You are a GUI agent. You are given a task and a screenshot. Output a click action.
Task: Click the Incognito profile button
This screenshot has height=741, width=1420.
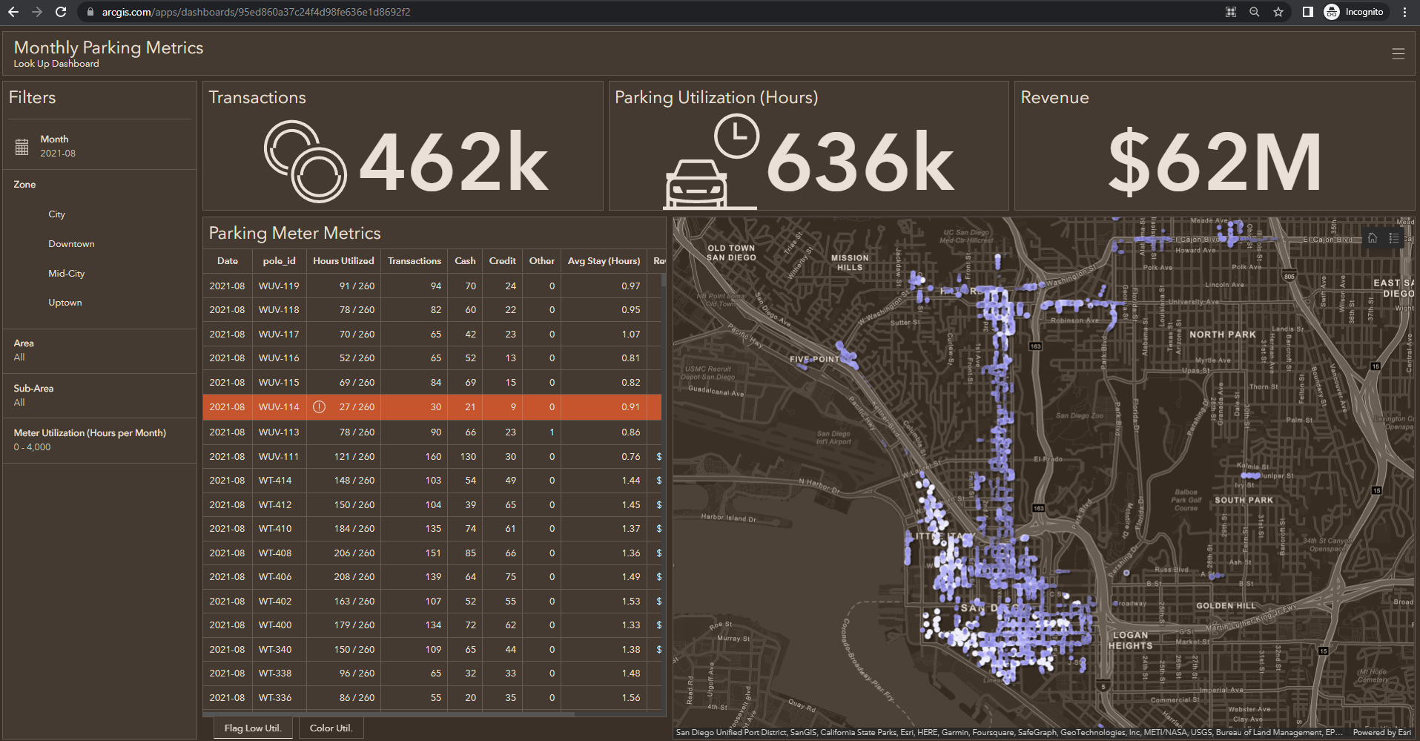pyautogui.click(x=1354, y=12)
